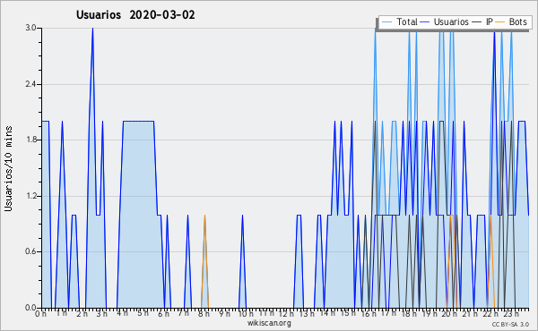Select the 'Total' legend entry
Image resolution: width=538 pixels, height=331 pixels.
click(x=407, y=21)
